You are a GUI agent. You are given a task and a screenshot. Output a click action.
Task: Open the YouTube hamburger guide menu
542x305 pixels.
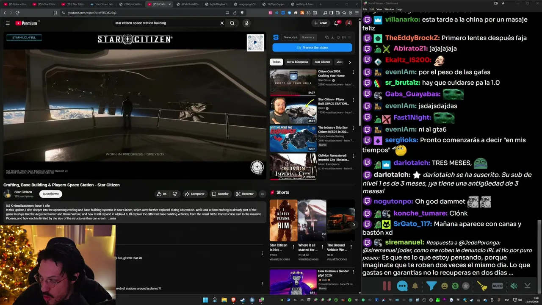click(x=8, y=23)
